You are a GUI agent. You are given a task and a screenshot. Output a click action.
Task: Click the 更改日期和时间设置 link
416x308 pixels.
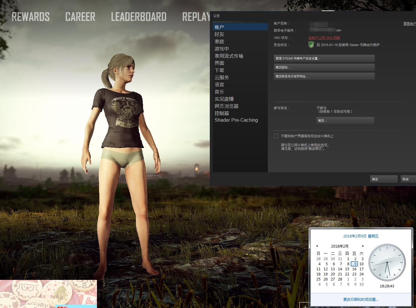[x=361, y=299]
